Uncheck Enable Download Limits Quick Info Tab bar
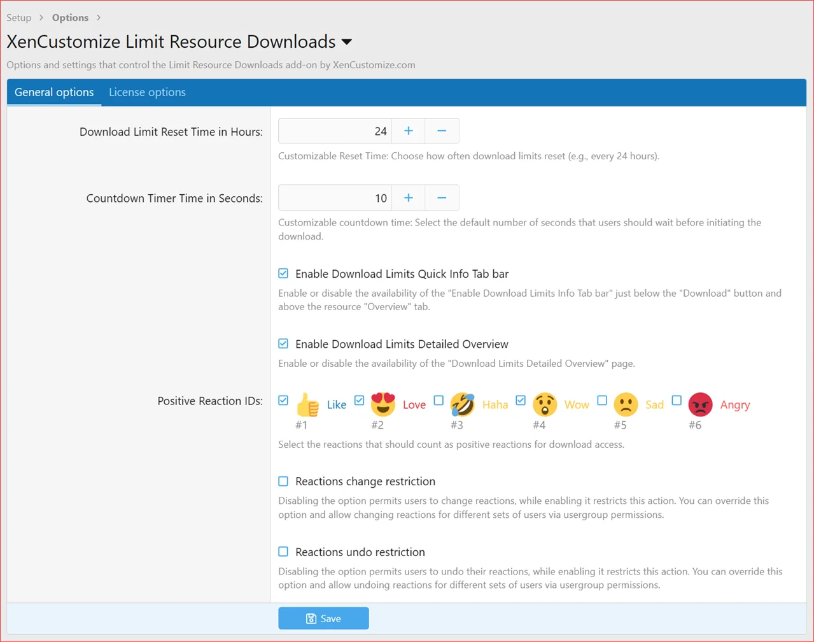The height and width of the screenshot is (642, 814). point(283,274)
